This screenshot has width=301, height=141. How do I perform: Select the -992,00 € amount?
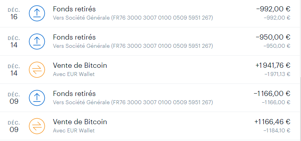273,9
